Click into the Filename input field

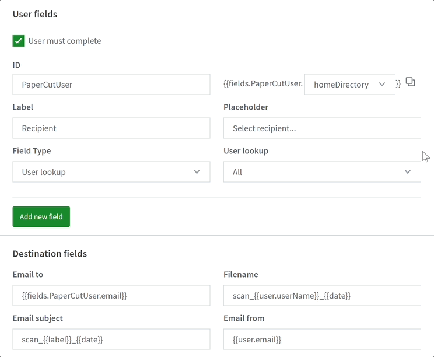tap(321, 296)
